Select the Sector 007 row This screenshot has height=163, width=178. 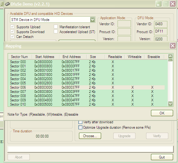[87, 92]
